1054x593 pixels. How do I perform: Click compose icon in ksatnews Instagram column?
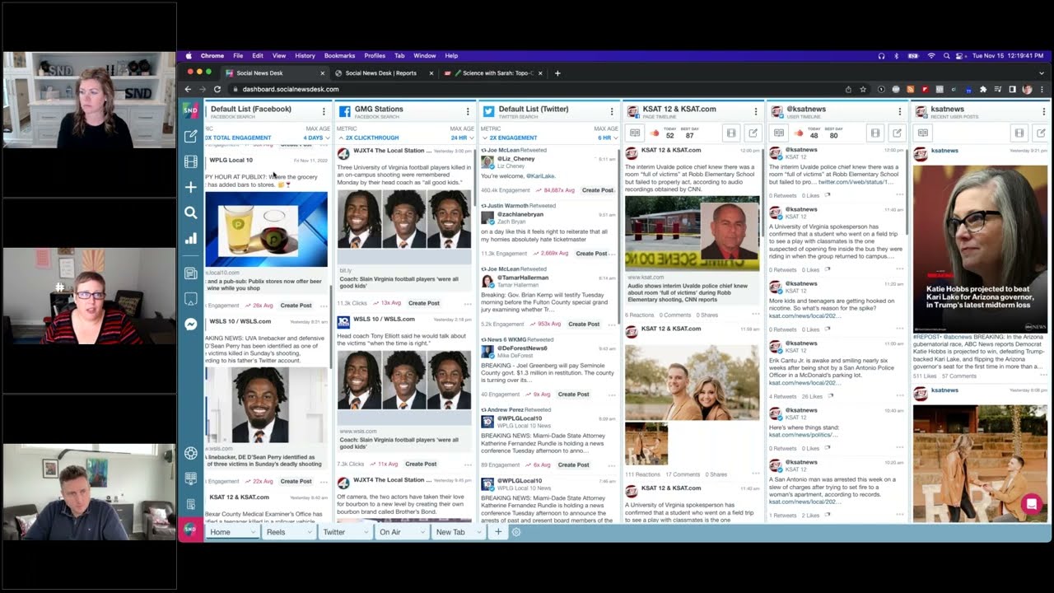coord(1041,133)
